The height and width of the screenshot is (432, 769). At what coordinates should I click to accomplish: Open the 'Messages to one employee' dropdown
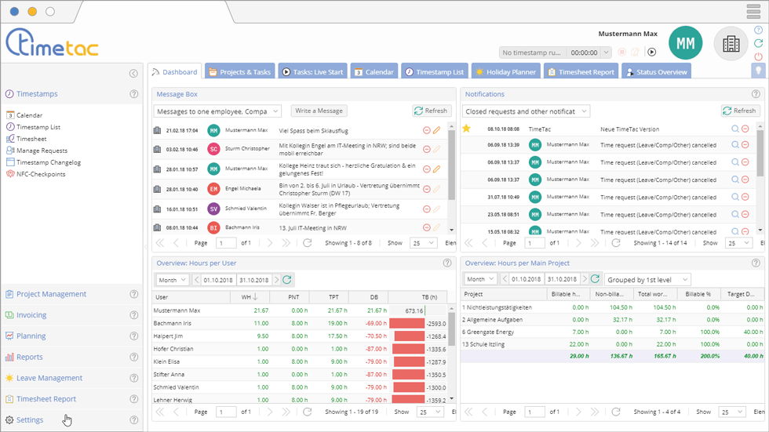tap(217, 111)
